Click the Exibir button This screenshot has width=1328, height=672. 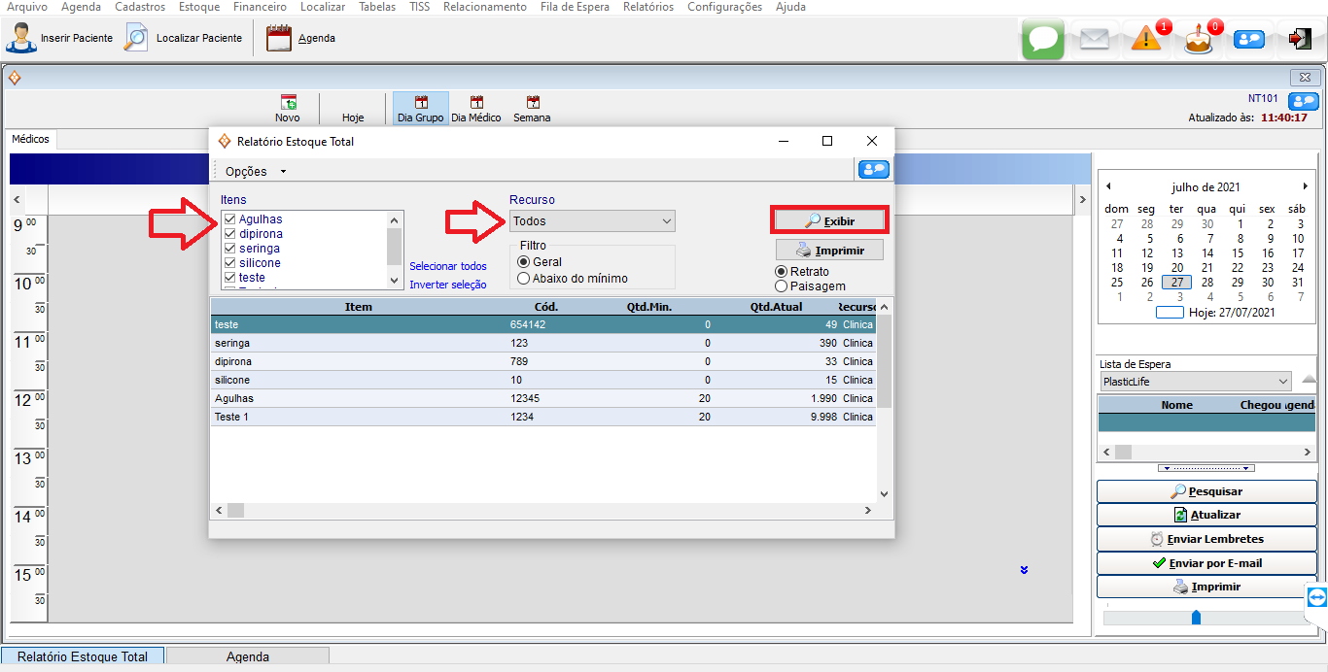pos(829,221)
